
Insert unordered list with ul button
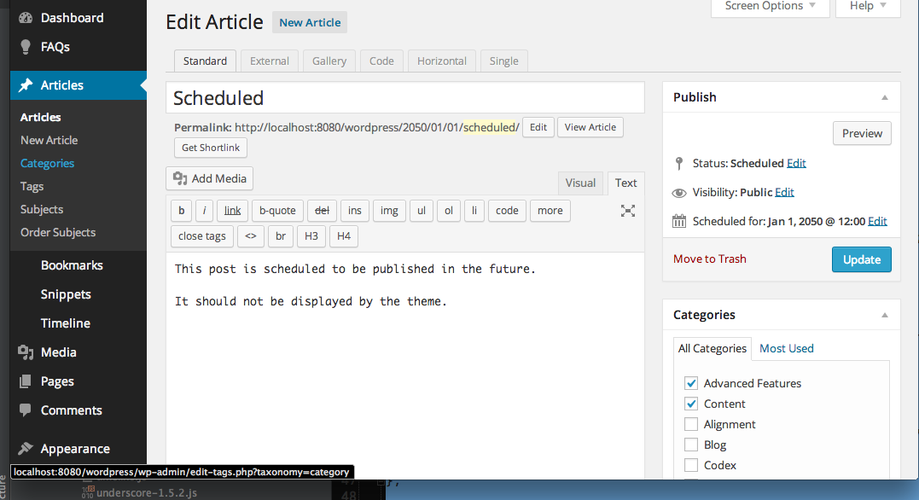422,211
